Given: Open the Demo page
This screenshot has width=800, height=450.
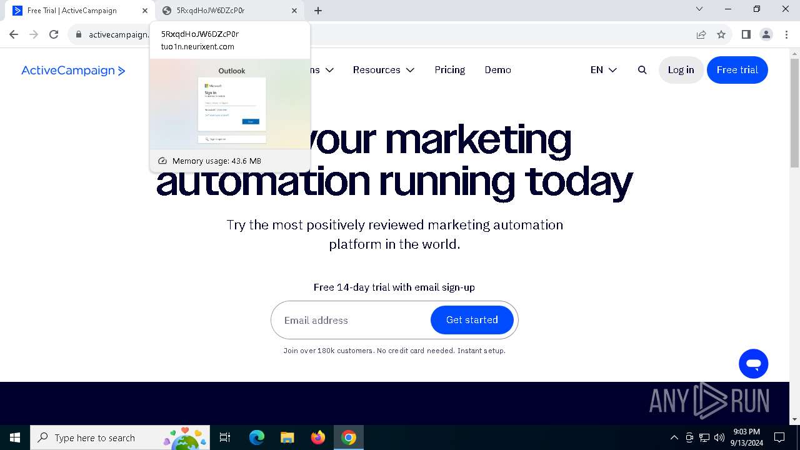Looking at the screenshot, I should (498, 70).
